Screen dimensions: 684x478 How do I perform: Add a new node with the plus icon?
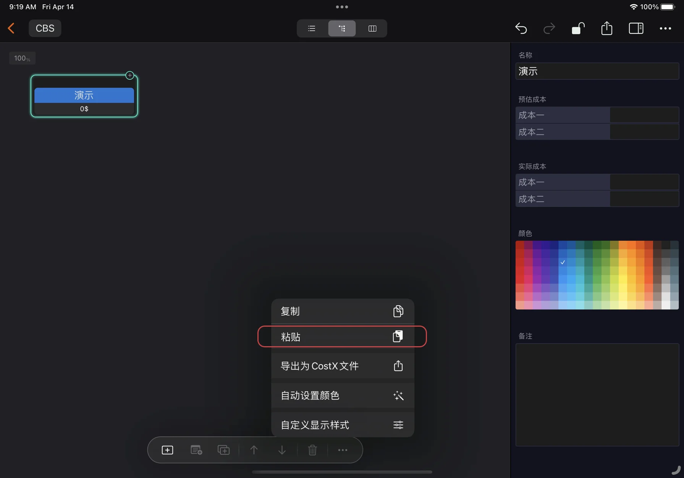pos(167,450)
